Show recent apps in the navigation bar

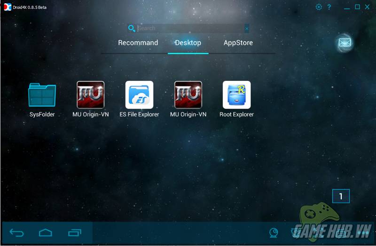tap(75, 233)
